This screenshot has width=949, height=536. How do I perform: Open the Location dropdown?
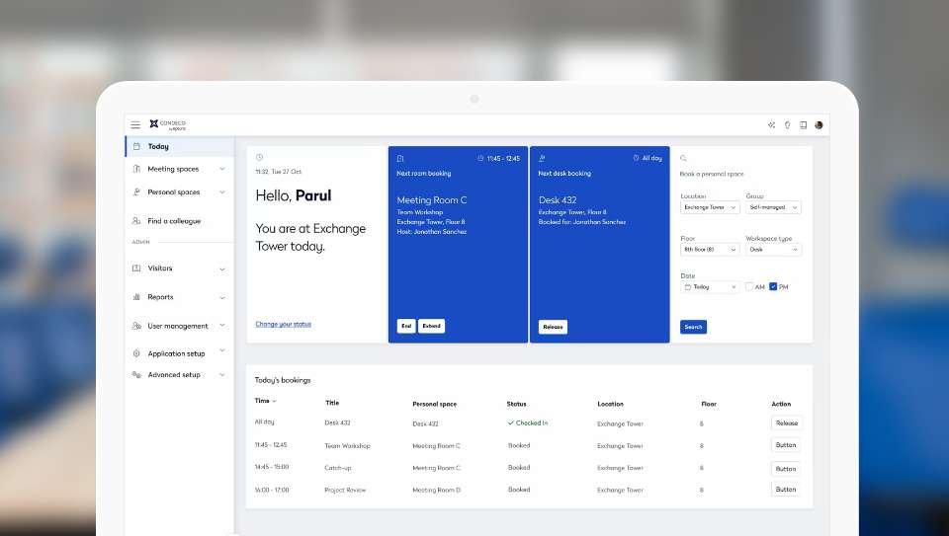[x=710, y=207]
